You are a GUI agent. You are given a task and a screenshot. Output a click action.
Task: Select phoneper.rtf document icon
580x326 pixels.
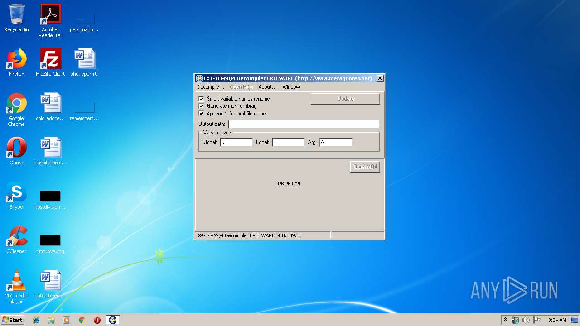tap(84, 62)
